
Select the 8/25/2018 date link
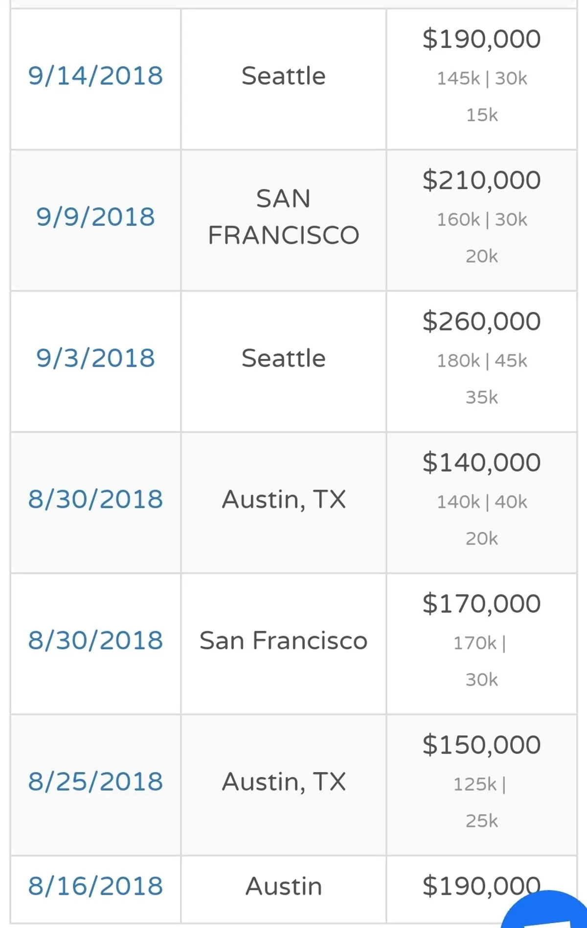coord(95,781)
